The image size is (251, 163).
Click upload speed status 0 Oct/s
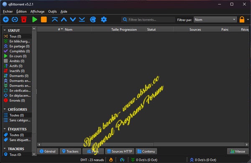tap(203, 160)
